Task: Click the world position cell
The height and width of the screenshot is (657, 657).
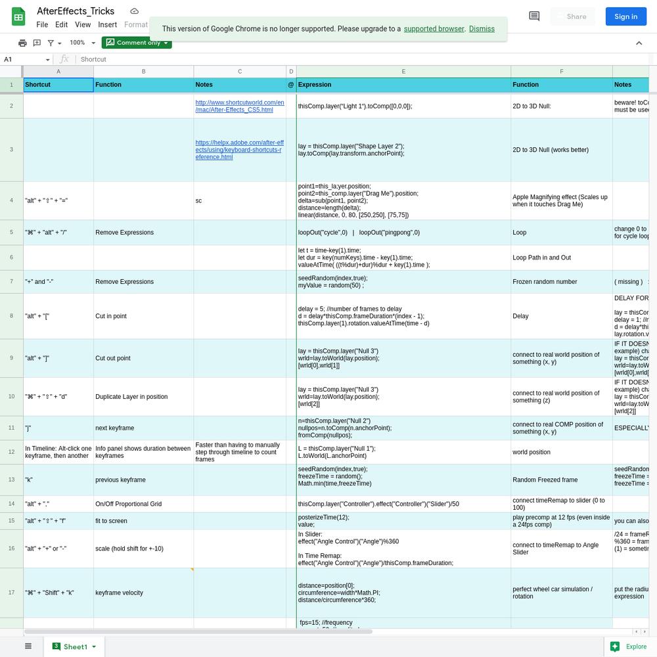Action: [561, 452]
